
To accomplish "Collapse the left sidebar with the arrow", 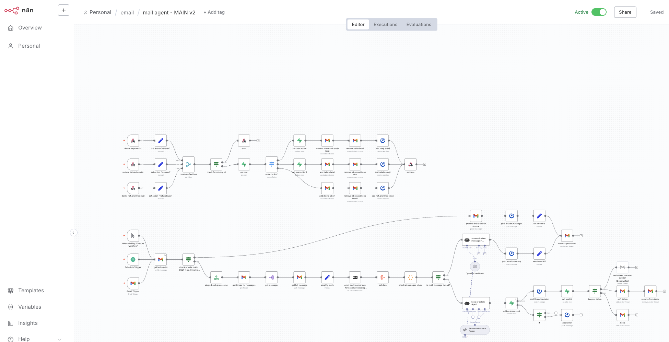I will click(74, 233).
